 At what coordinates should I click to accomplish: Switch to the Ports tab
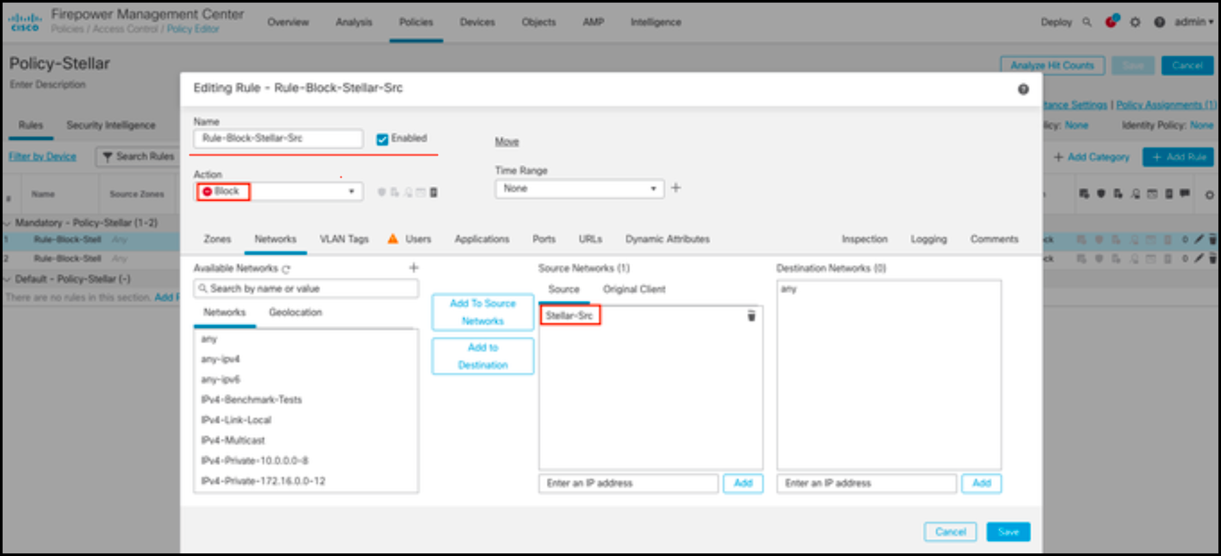click(x=543, y=239)
